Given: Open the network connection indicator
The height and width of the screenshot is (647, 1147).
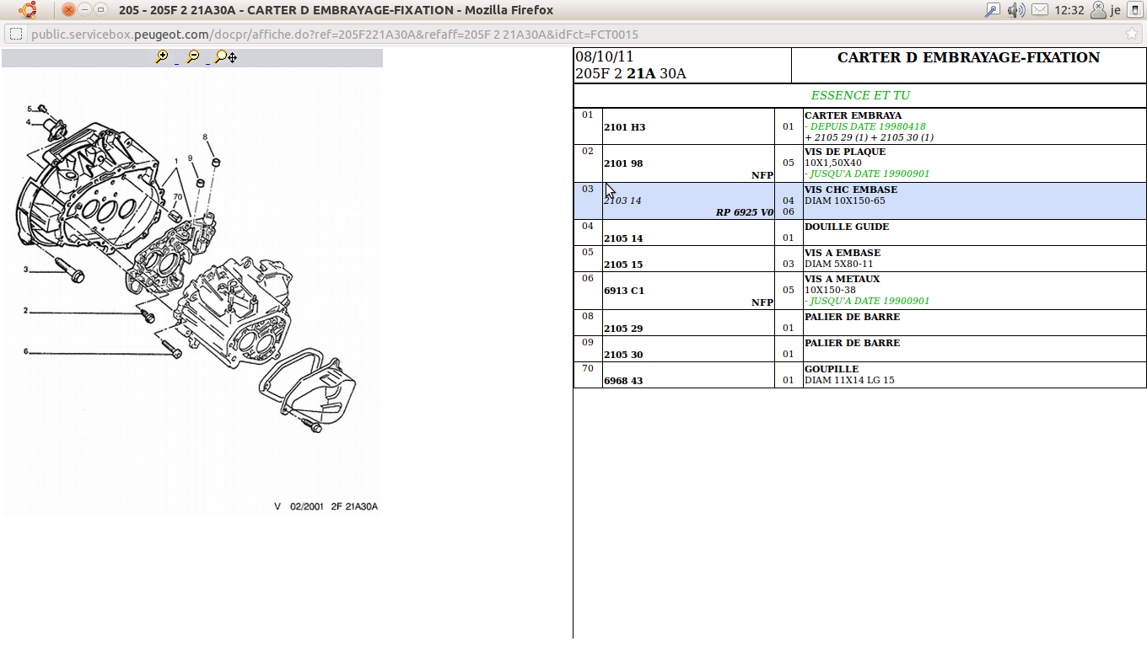Looking at the screenshot, I should (993, 10).
